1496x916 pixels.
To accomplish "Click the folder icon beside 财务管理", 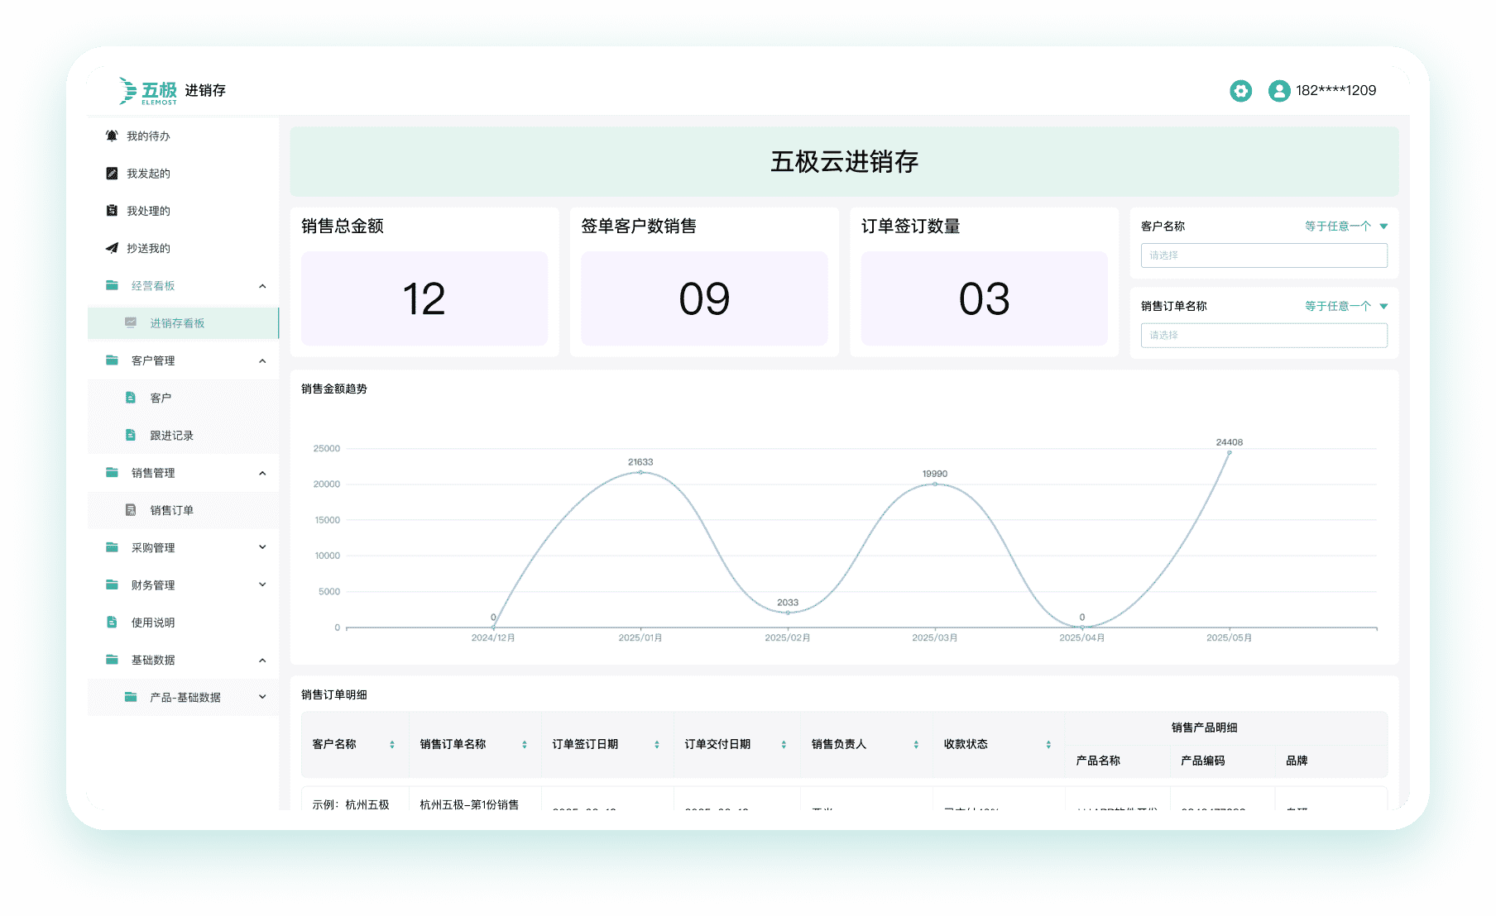I will point(112,584).
